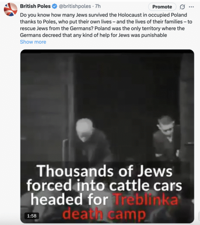Viewport: 200px width, 225px height.
Task: Click the bent-over man in the video
Action: point(92,142)
